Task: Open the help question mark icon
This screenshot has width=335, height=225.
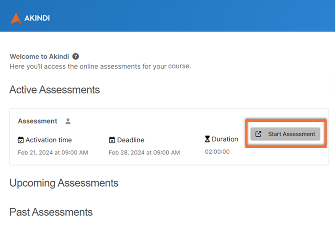Action: [x=75, y=56]
